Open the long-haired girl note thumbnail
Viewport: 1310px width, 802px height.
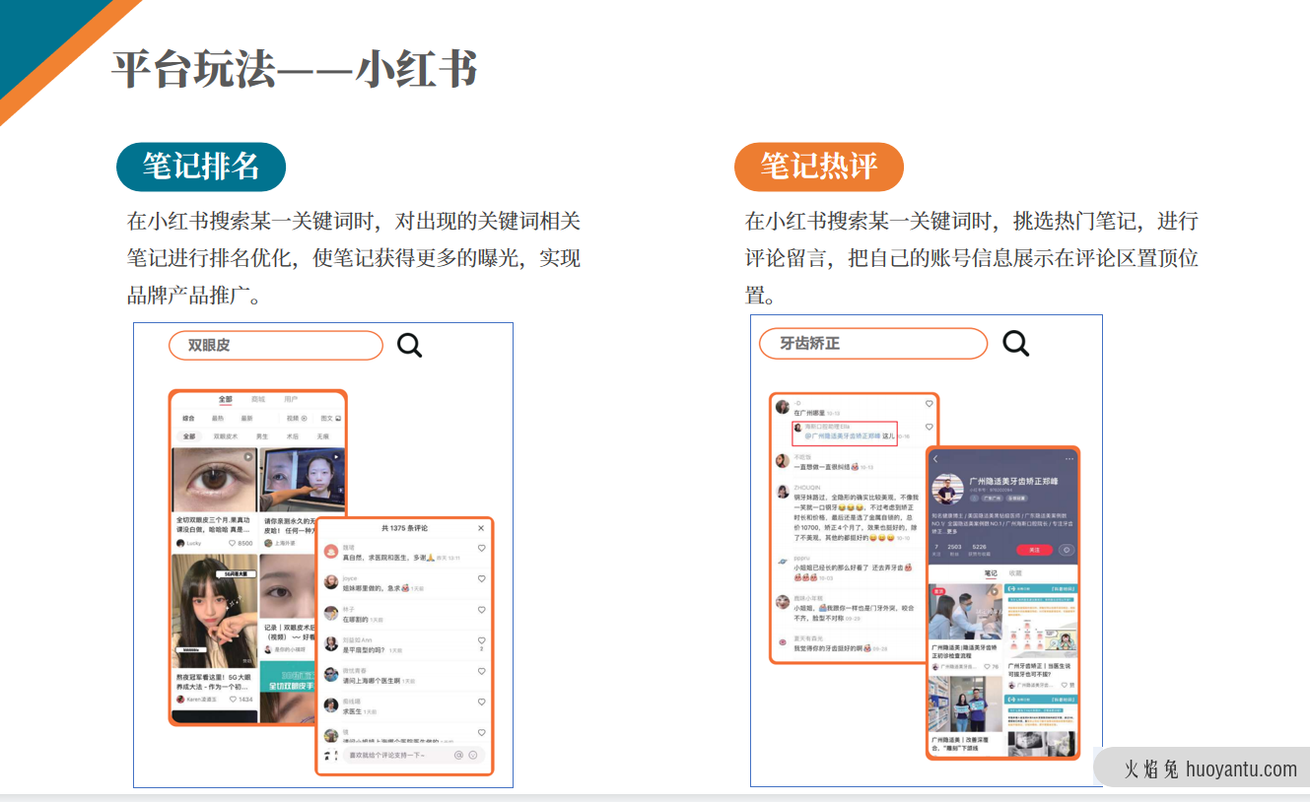point(215,611)
